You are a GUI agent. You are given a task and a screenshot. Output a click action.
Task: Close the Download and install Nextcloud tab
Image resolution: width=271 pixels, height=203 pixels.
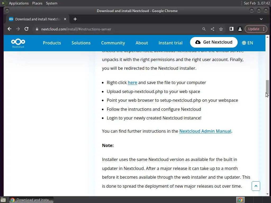pos(65,19)
